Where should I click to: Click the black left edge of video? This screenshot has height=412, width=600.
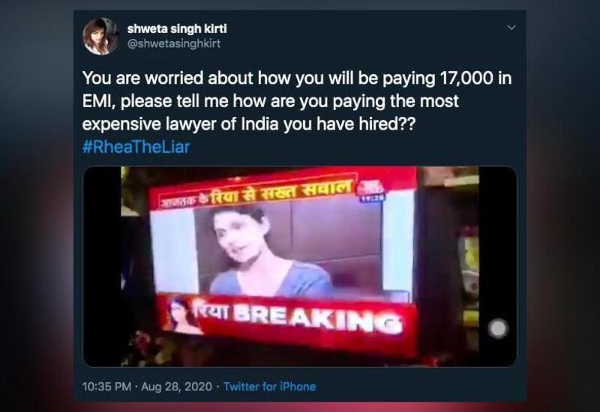pyautogui.click(x=102, y=267)
